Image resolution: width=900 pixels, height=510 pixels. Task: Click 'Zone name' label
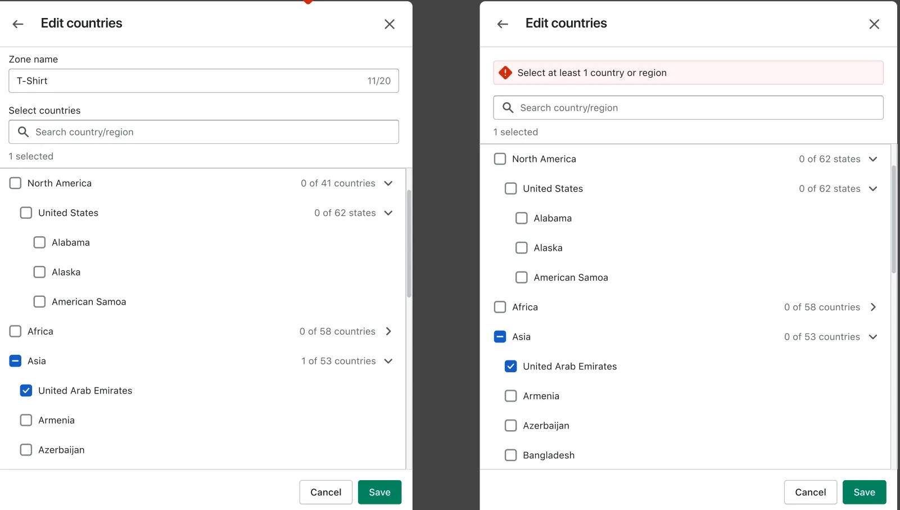coord(33,59)
